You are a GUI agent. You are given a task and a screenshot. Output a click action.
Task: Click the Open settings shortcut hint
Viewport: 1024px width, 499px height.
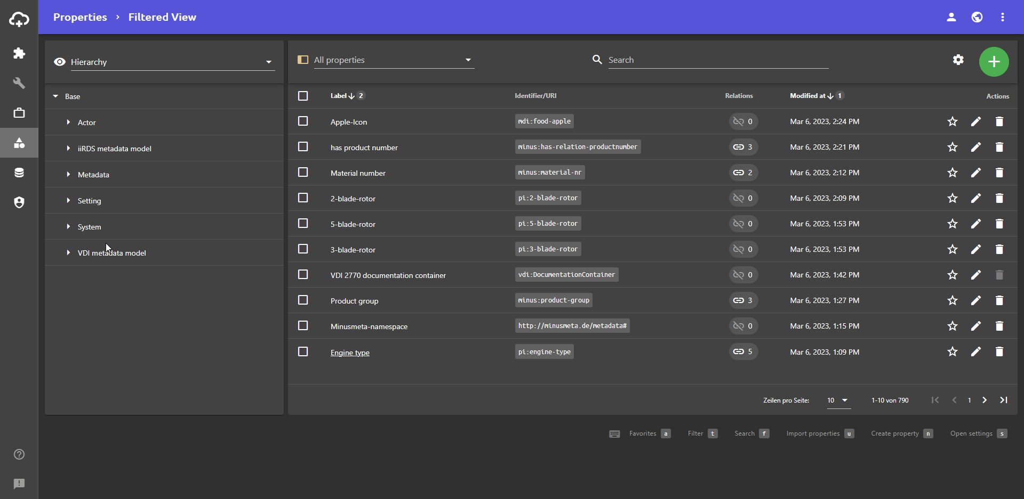pos(979,433)
